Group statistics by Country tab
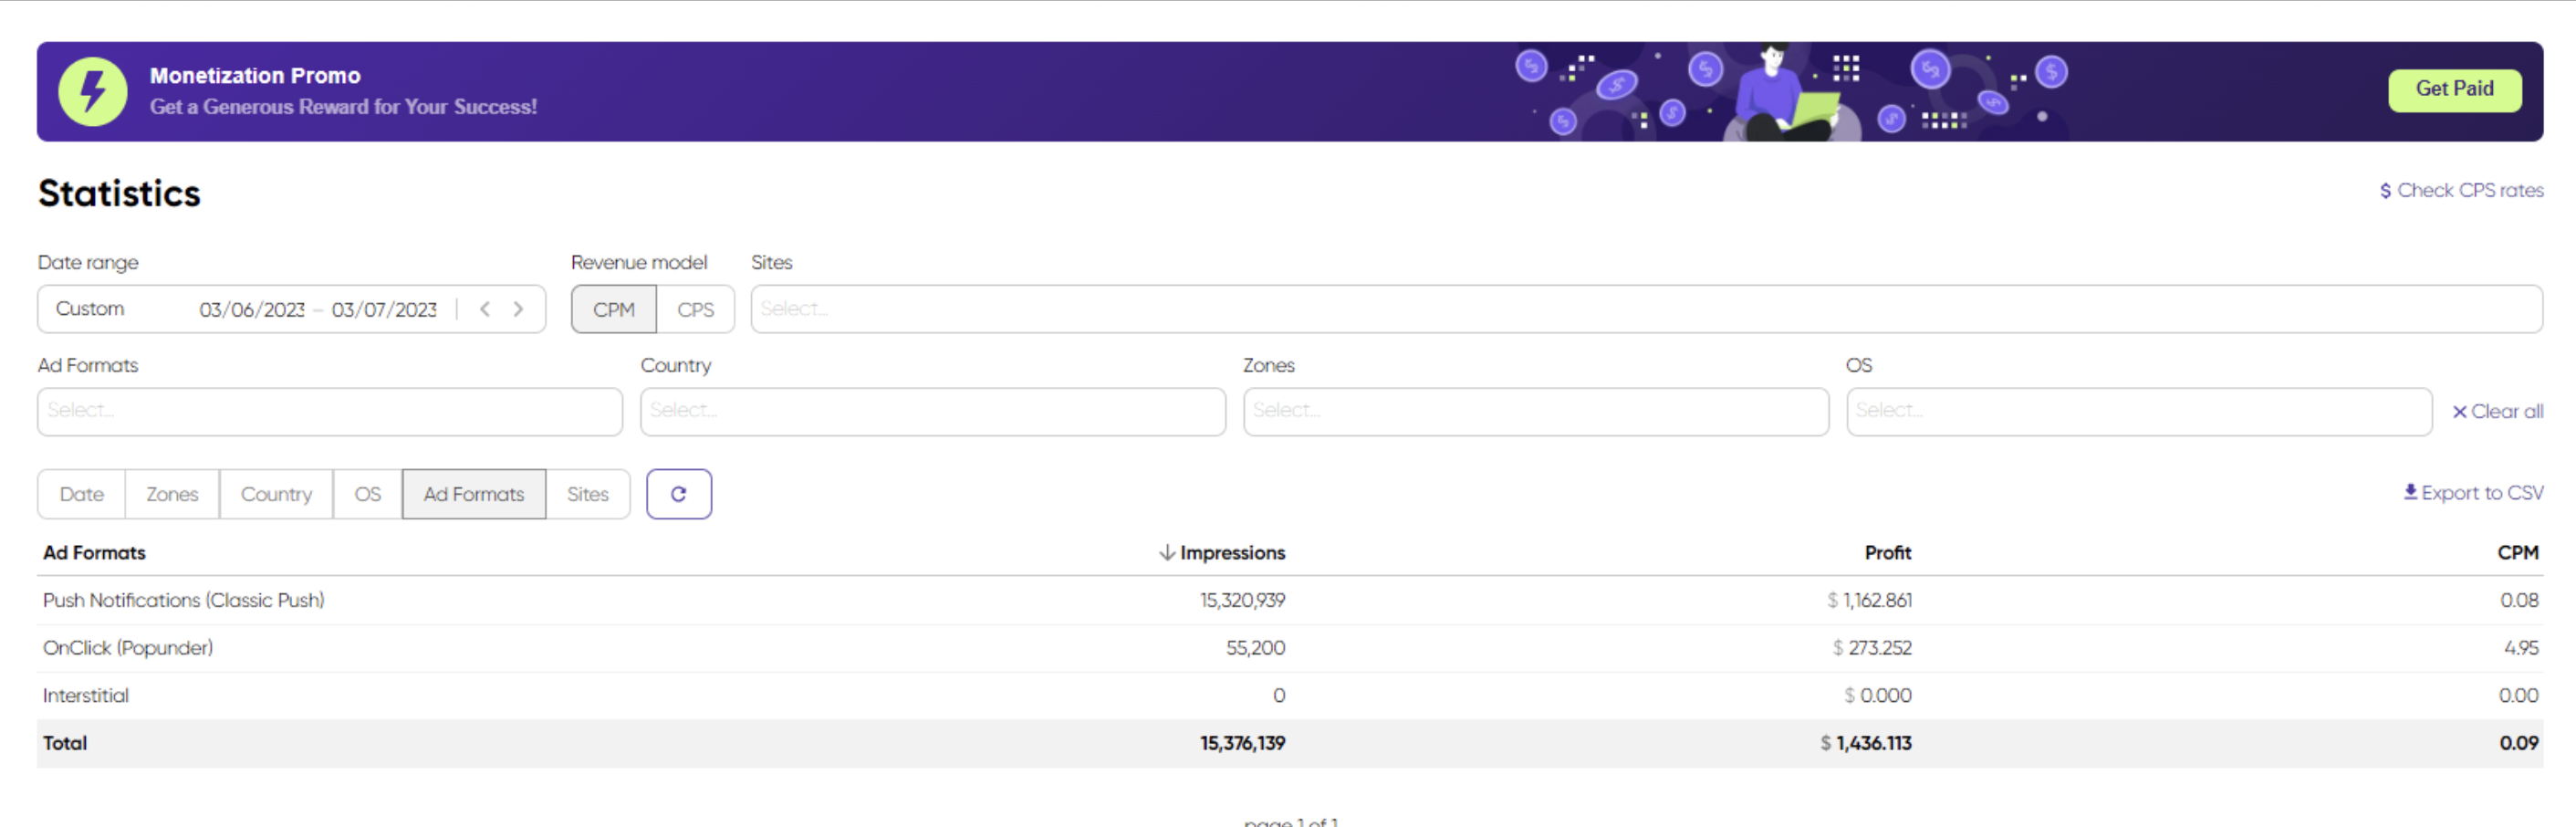 [276, 494]
